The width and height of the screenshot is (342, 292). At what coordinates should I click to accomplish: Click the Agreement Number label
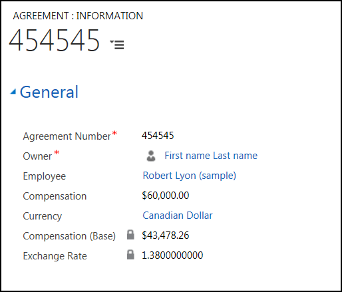pyautogui.click(x=67, y=136)
